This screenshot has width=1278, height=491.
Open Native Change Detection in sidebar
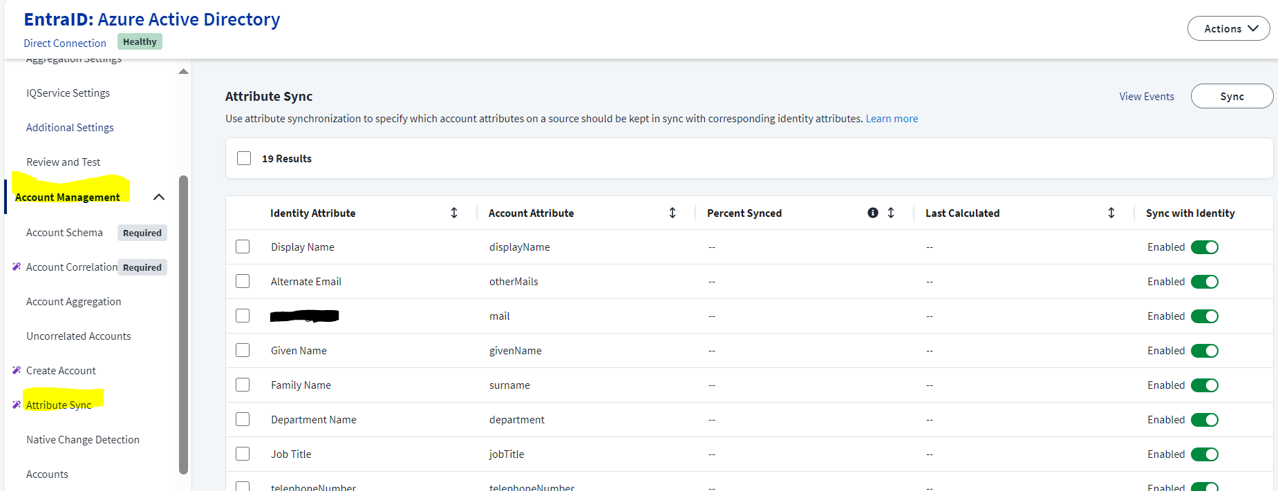83,439
